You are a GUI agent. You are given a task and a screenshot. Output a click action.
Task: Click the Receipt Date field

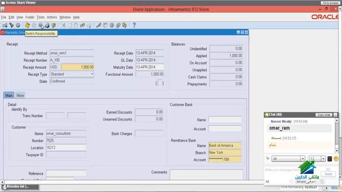tap(150, 53)
